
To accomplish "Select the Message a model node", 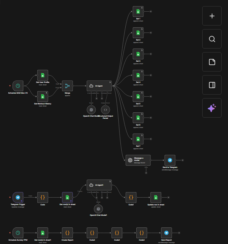I will 138,160.
